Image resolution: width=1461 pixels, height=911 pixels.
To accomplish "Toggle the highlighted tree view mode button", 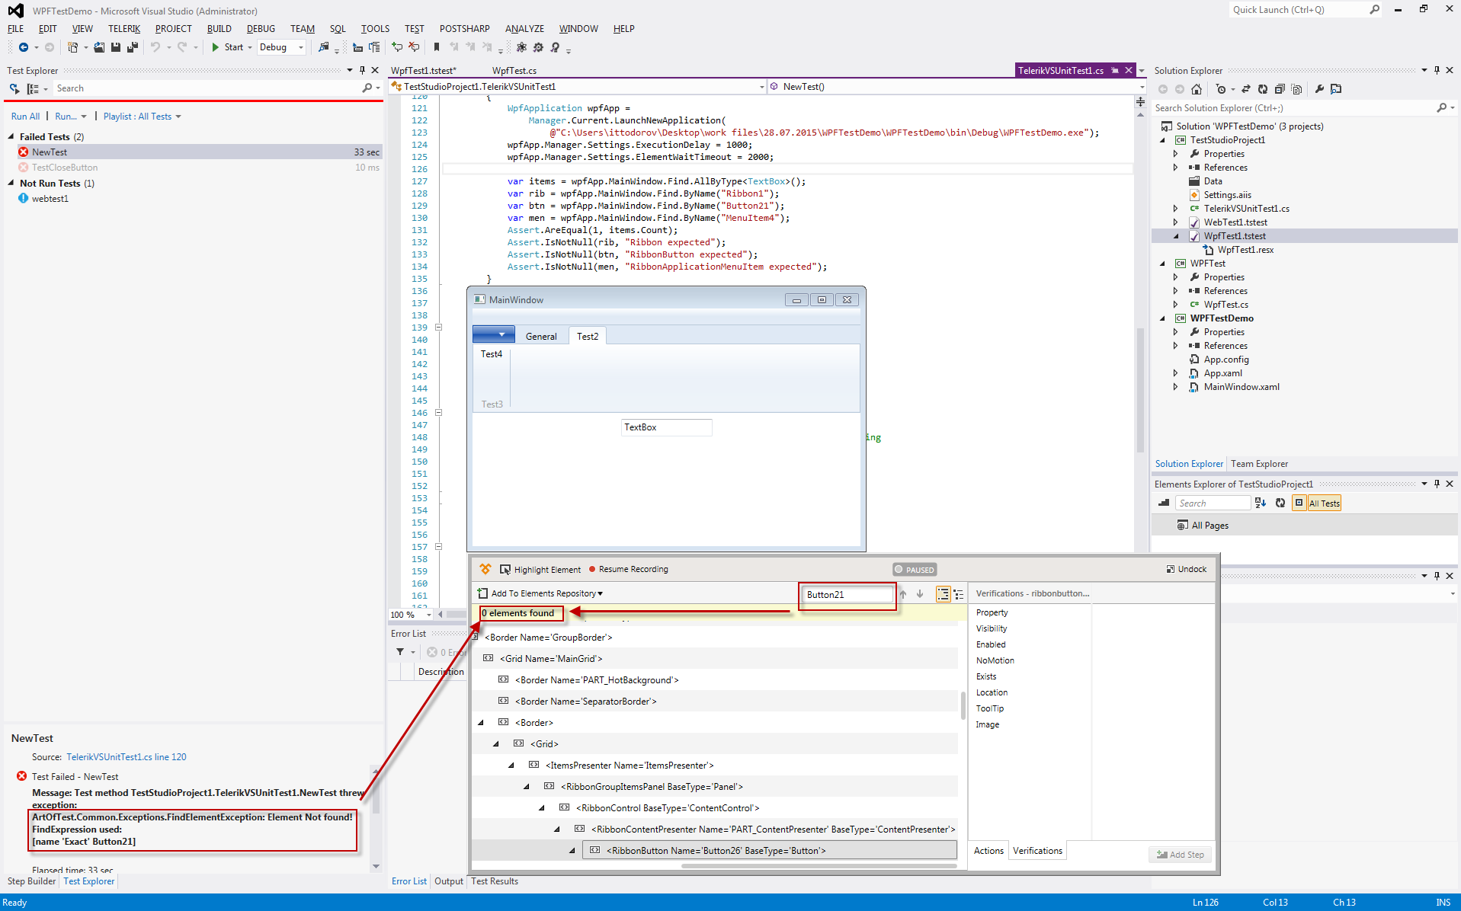I will pos(943,594).
